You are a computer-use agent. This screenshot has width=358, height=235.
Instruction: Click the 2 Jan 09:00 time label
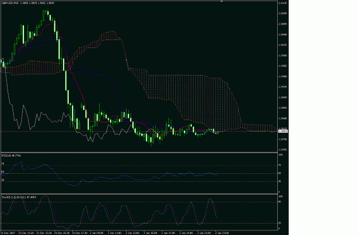click(x=97, y=233)
